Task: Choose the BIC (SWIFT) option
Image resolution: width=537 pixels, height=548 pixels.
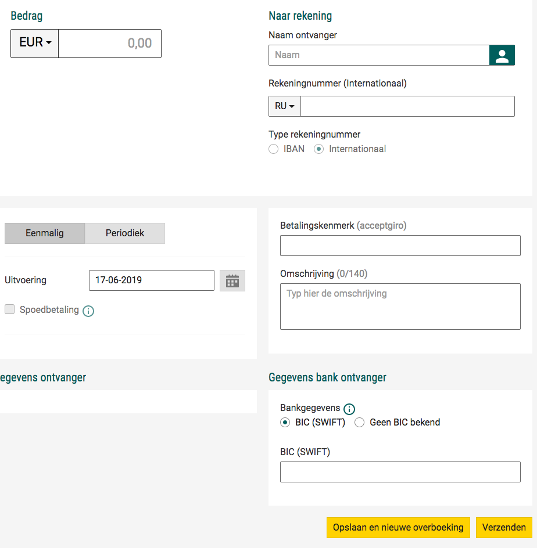Action: (x=285, y=423)
